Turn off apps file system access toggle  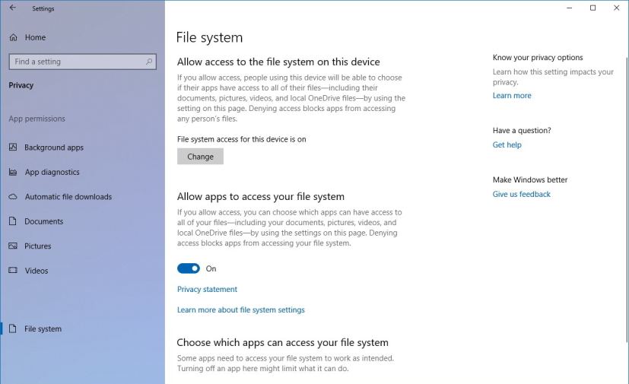[x=189, y=268]
